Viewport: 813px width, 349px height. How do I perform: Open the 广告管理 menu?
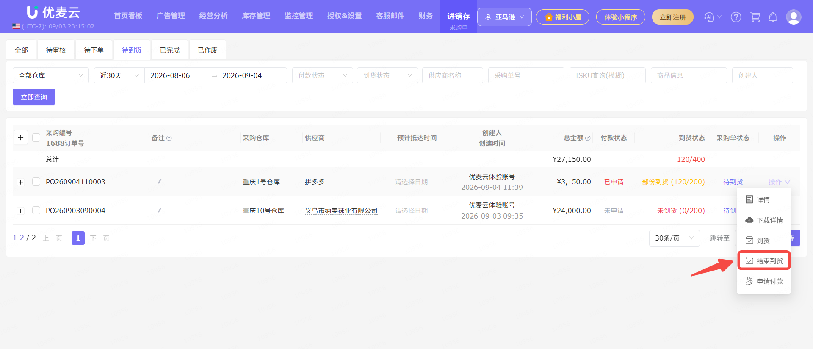[x=171, y=16]
